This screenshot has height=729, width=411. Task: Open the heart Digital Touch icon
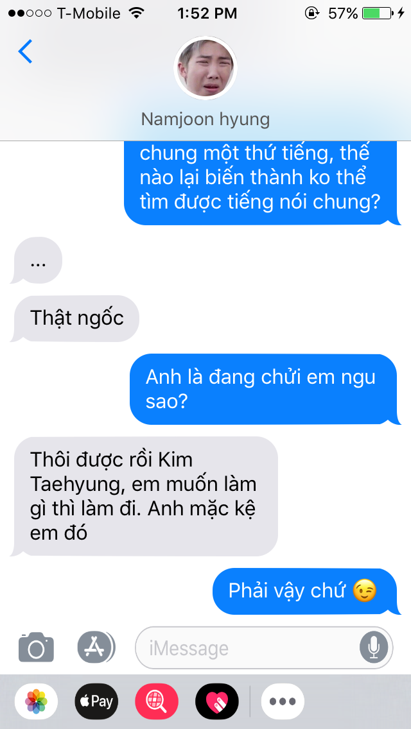217,701
